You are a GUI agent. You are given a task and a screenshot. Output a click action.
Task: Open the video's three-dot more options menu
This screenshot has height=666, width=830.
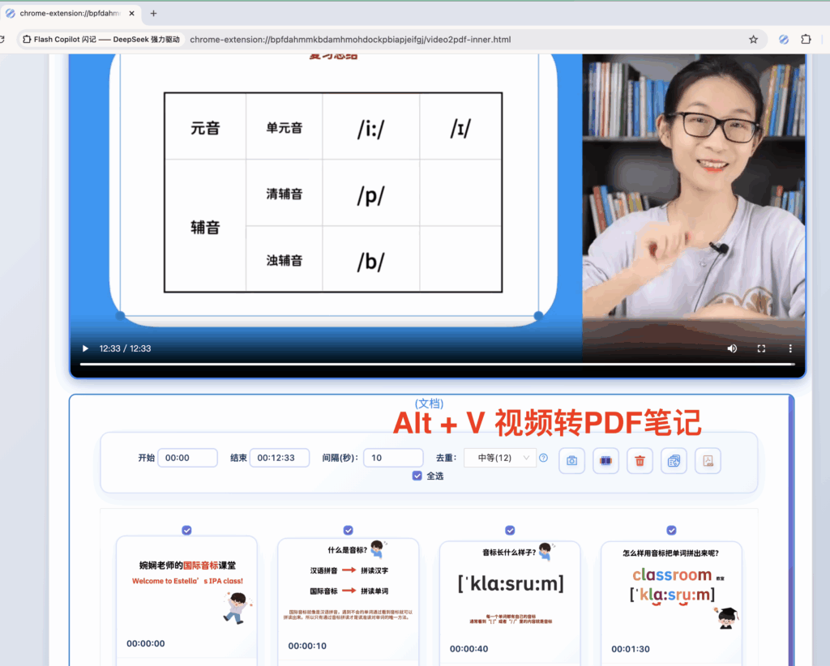(x=790, y=348)
